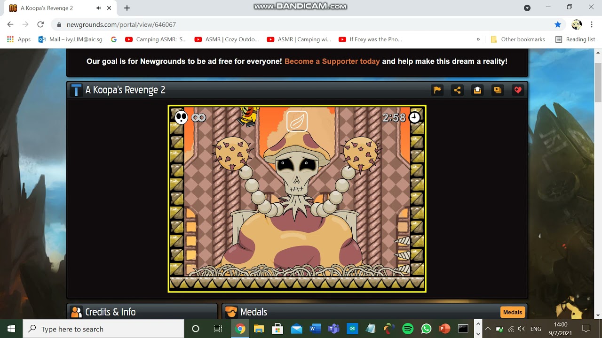Open the ASMR | Cozy Outdo... bookmark

click(x=227, y=39)
